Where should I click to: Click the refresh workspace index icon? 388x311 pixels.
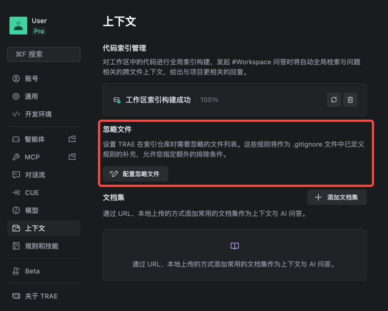(x=334, y=100)
